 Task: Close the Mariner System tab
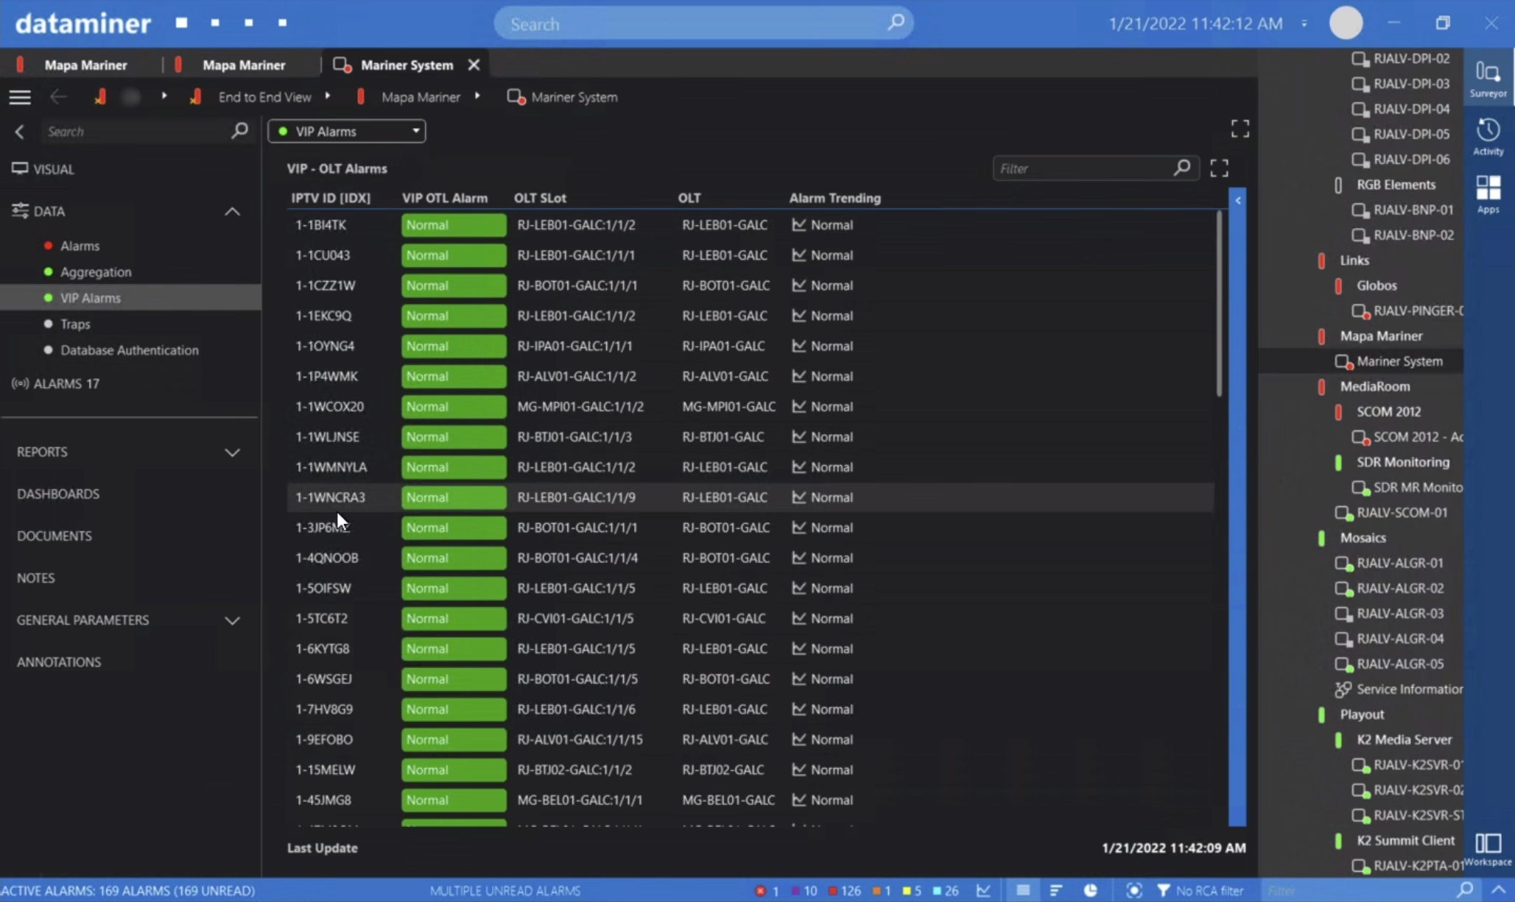tap(474, 65)
